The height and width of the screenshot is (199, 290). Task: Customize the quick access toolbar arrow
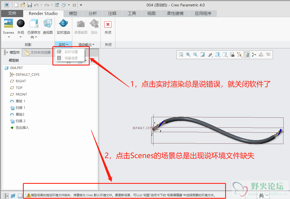[81, 5]
